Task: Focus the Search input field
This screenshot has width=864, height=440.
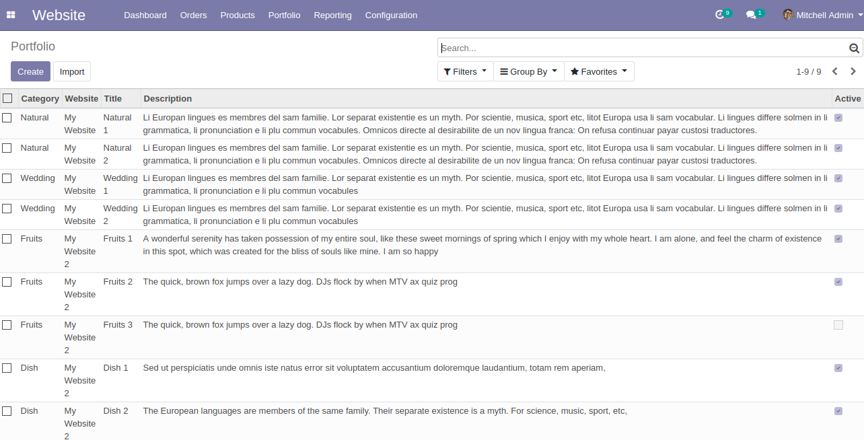Action: coord(643,48)
